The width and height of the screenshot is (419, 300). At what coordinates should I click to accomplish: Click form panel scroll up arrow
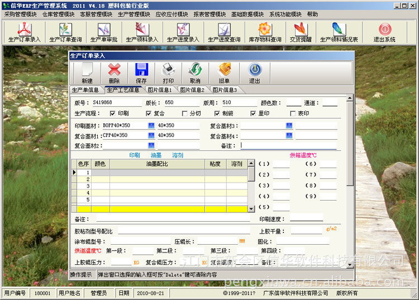pyautogui.click(x=350, y=98)
